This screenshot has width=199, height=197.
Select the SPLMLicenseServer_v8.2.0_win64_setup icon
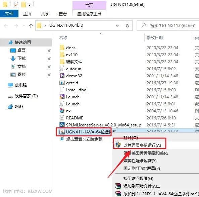tap(62, 125)
